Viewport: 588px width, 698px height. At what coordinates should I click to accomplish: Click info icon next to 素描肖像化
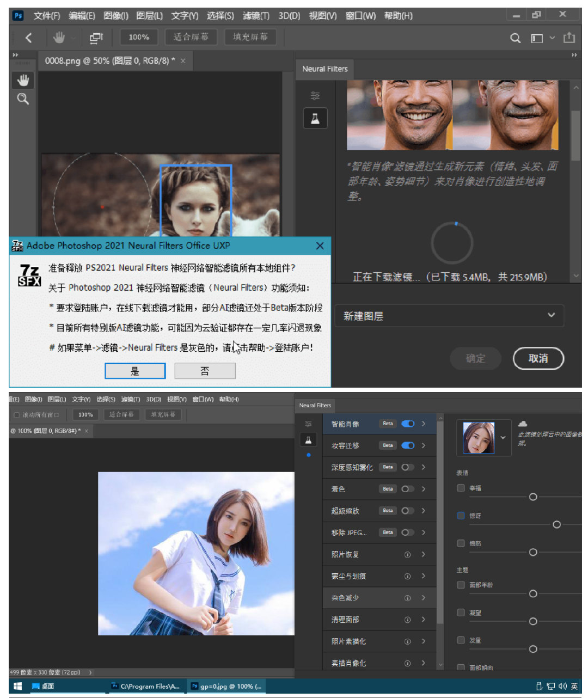[407, 663]
